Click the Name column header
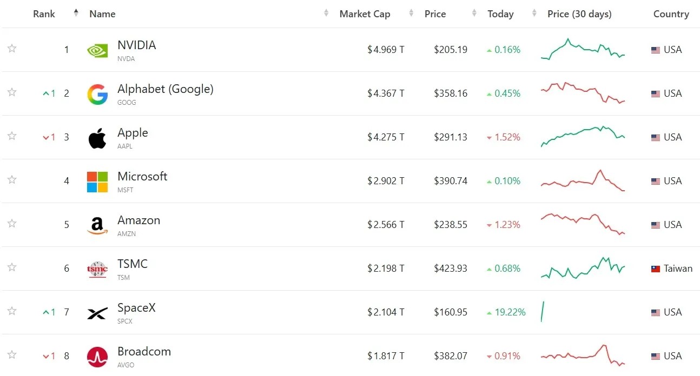 click(x=102, y=14)
